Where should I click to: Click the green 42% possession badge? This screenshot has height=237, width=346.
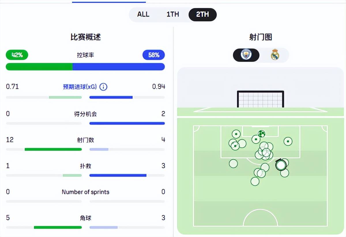tap(17, 55)
